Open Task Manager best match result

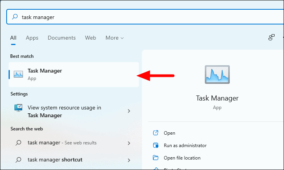pyautogui.click(x=74, y=75)
